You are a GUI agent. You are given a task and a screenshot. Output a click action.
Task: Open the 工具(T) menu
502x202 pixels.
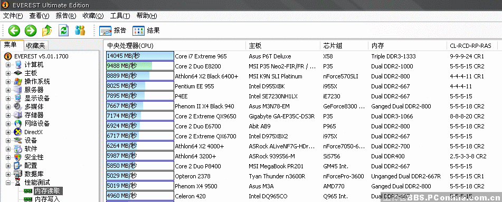tap(120, 16)
